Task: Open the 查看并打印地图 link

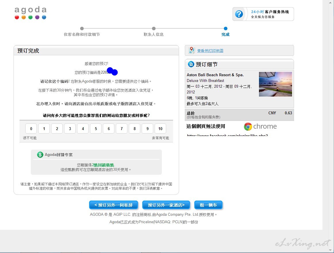Action: click(210, 50)
